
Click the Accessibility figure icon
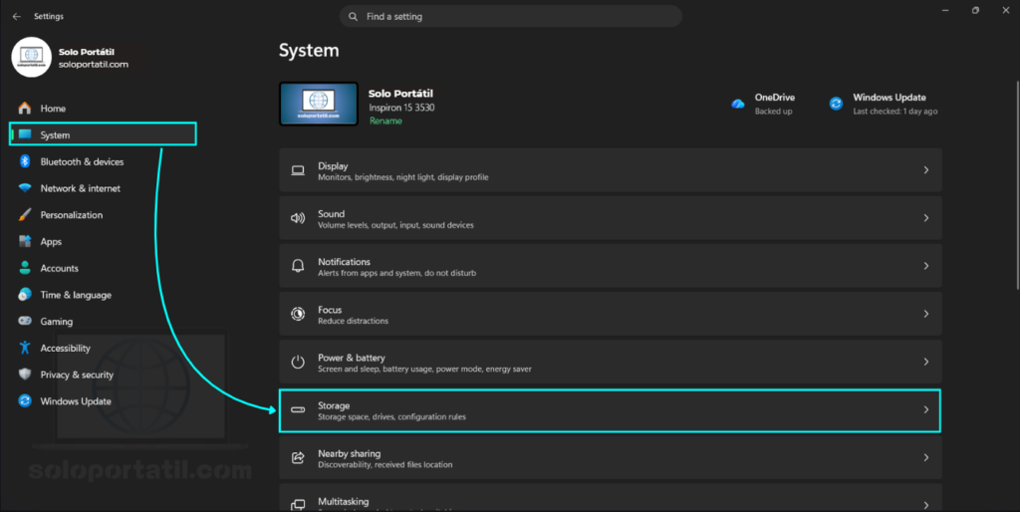pyautogui.click(x=25, y=348)
